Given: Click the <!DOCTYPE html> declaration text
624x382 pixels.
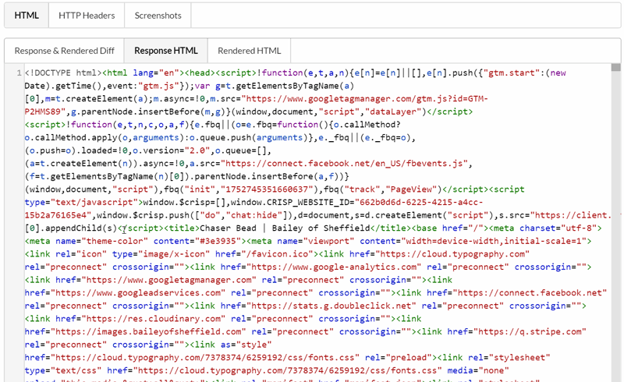Looking at the screenshot, I should coord(63,73).
